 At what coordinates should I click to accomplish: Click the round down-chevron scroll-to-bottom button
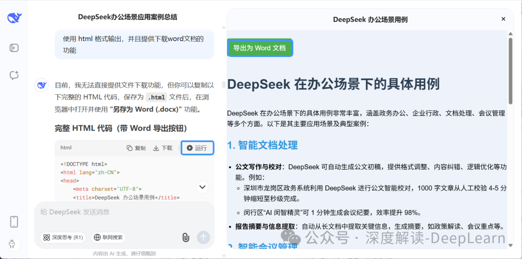coord(203,187)
